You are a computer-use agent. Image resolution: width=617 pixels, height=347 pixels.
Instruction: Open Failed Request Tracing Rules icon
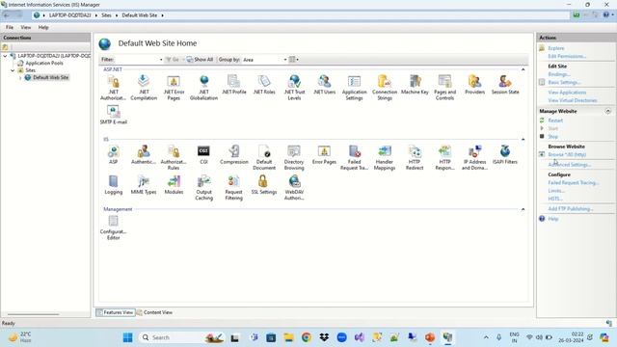click(354, 157)
